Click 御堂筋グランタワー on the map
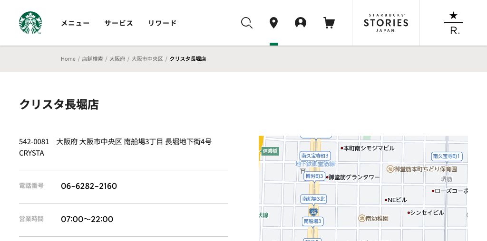 pos(354,177)
